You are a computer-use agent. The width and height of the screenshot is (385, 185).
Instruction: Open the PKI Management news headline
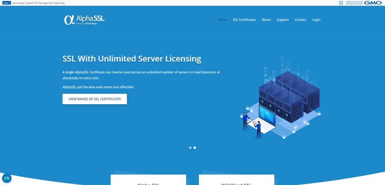[x=39, y=3]
